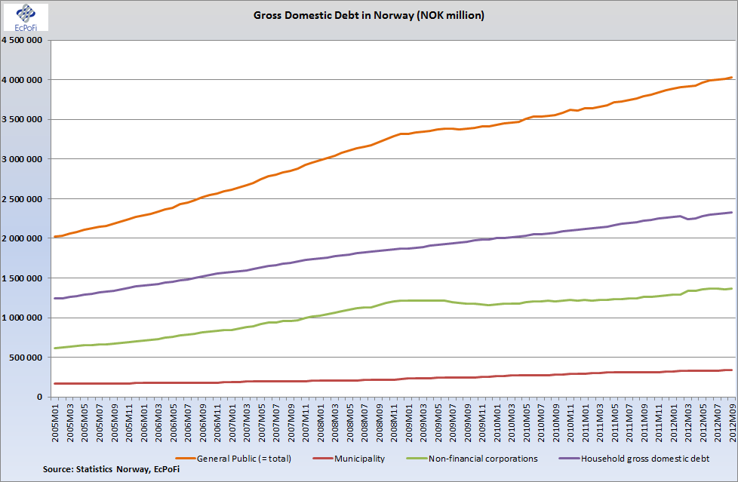Select the chart title text
This screenshot has width=738, height=482.
pos(369,15)
